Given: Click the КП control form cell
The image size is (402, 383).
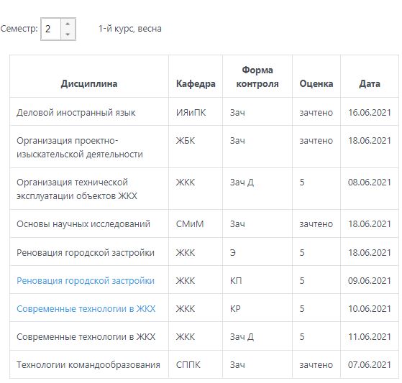Looking at the screenshot, I should pyautogui.click(x=257, y=280).
